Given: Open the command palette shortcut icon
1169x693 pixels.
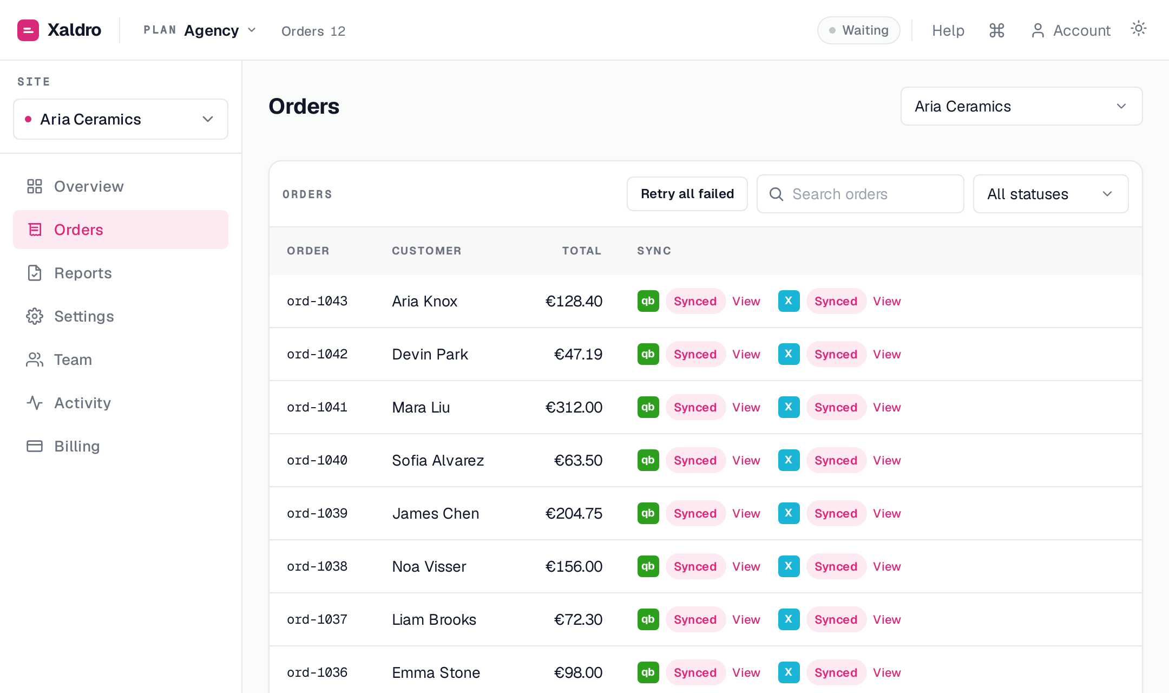Looking at the screenshot, I should 997,30.
